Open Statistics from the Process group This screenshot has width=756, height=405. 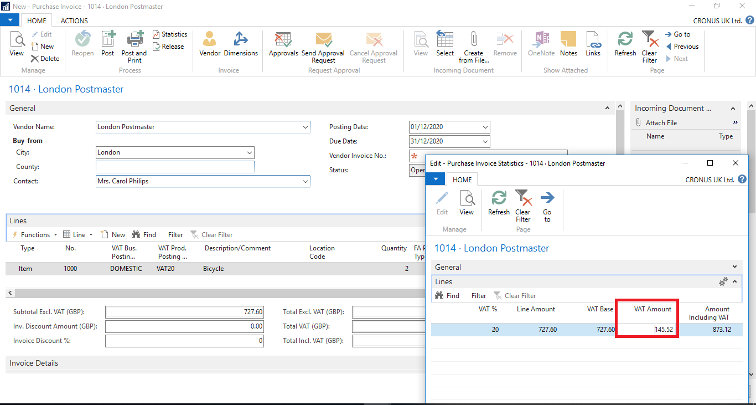click(x=170, y=34)
